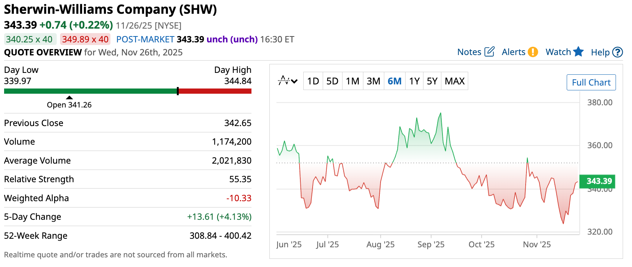Image resolution: width=632 pixels, height=267 pixels.
Task: Click the Help link
Action: (x=600, y=52)
